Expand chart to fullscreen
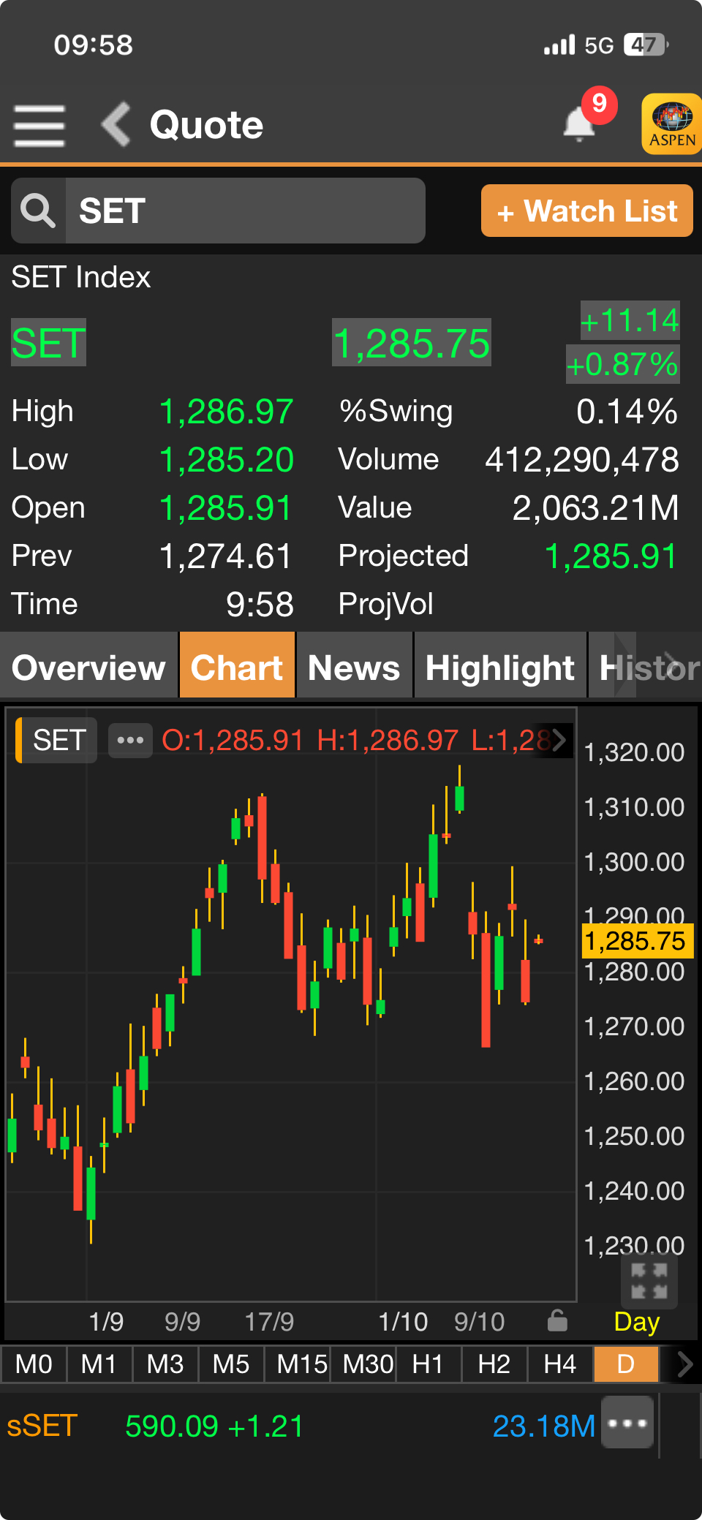Image resolution: width=702 pixels, height=1520 pixels. pyautogui.click(x=649, y=1281)
